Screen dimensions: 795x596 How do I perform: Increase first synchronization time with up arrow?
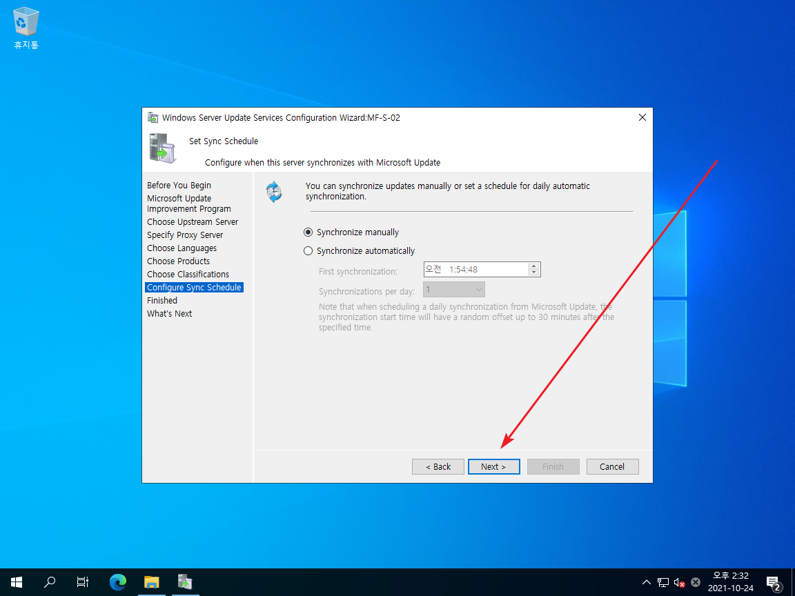(x=533, y=266)
